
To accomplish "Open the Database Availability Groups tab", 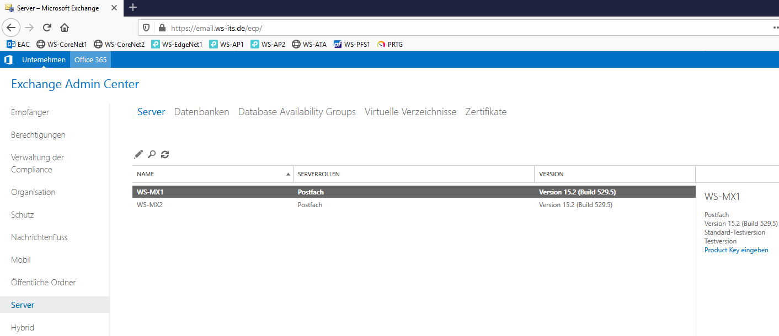I will [297, 112].
